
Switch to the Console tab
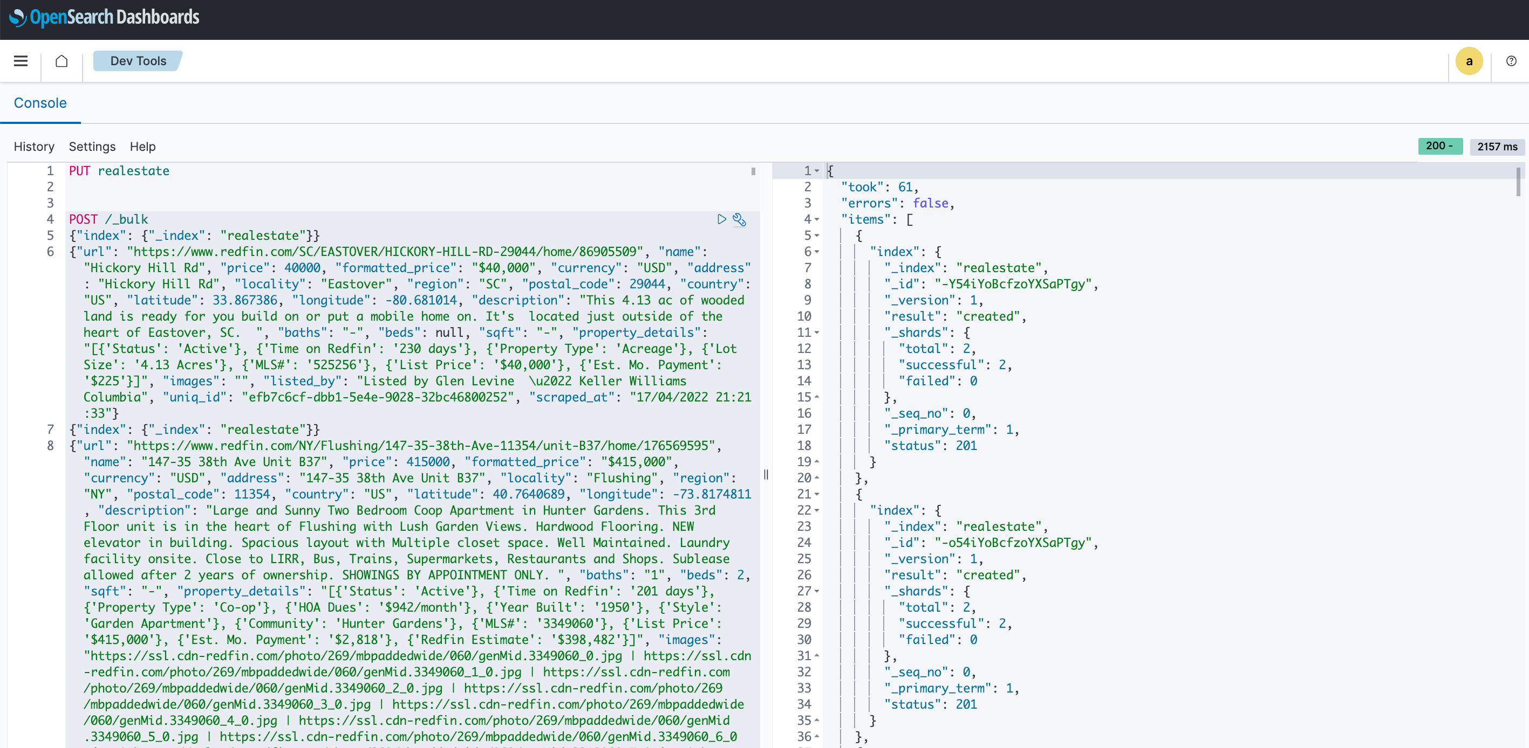point(40,103)
